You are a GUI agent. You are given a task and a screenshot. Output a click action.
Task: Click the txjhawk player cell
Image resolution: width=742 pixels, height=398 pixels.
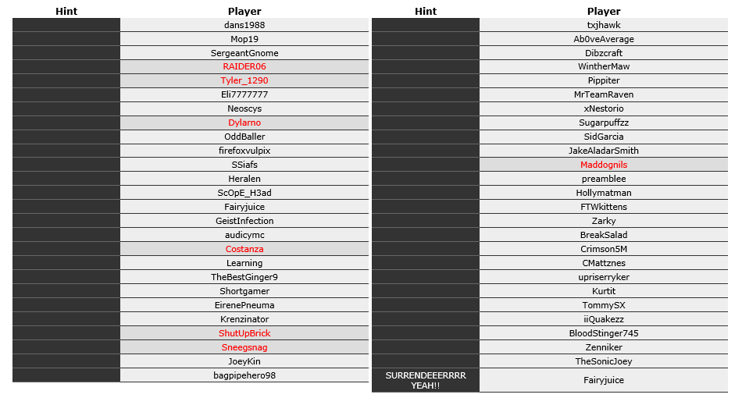tap(604, 25)
